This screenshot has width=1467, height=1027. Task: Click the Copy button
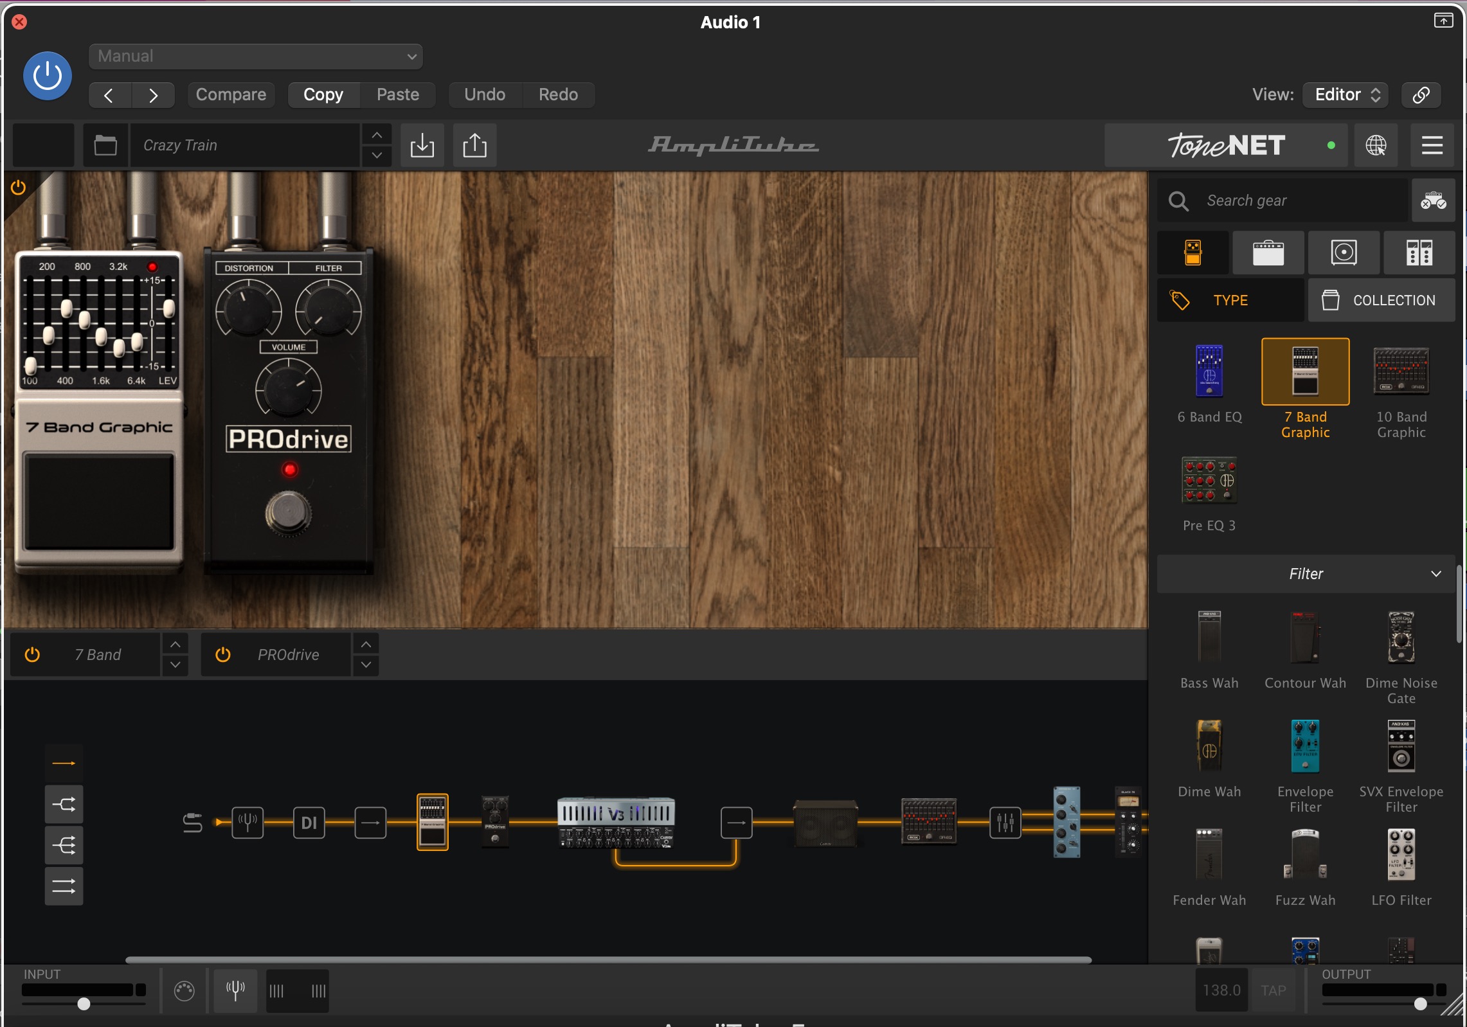click(x=323, y=94)
